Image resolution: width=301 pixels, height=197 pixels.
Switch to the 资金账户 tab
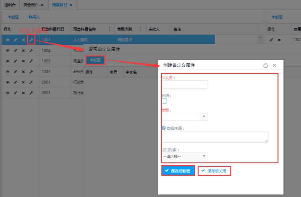click(31, 5)
